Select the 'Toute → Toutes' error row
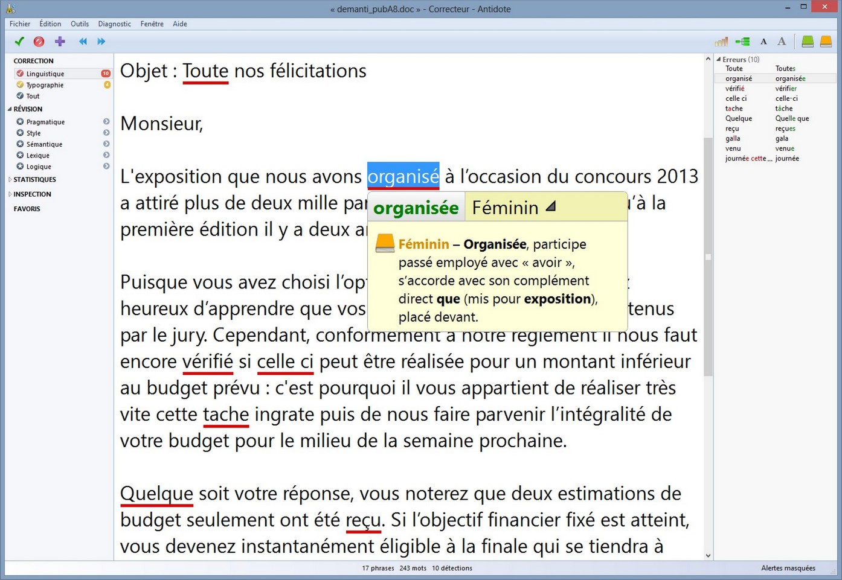This screenshot has height=580, width=842. click(776, 69)
